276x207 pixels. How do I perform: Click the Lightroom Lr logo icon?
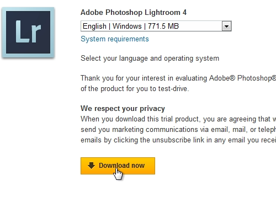coord(28,33)
